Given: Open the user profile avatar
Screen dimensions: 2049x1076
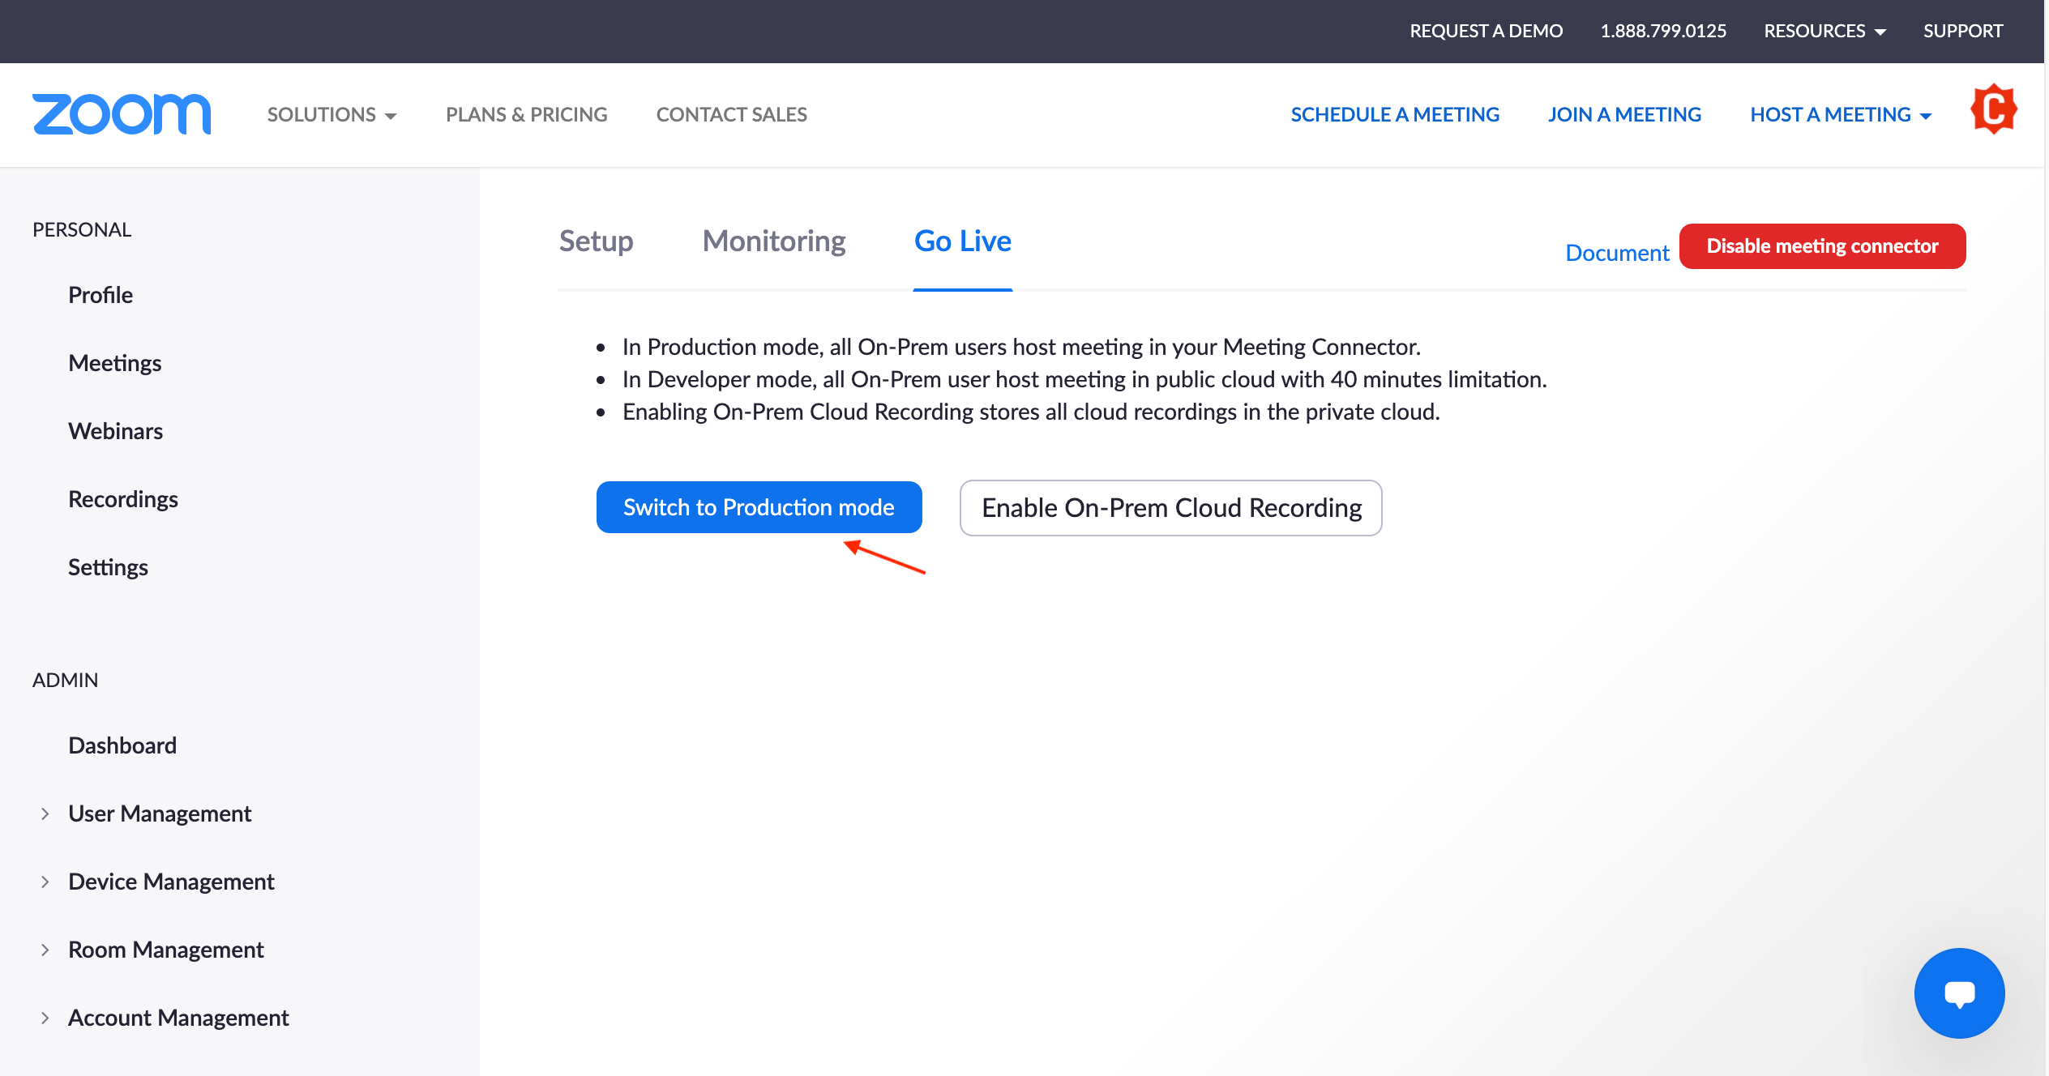Looking at the screenshot, I should click(1993, 109).
